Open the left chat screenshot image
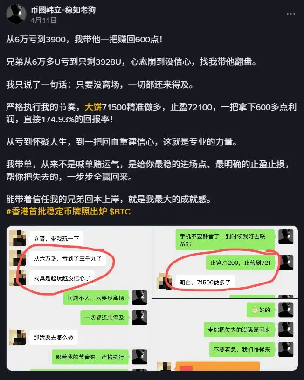The width and height of the screenshot is (304, 380). click(x=79, y=298)
